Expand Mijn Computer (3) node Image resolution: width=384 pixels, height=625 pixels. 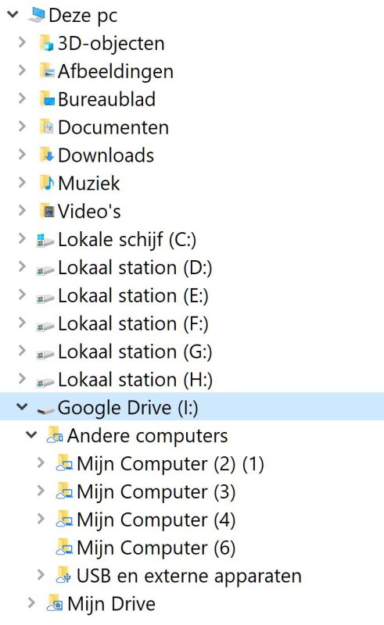coord(41,491)
